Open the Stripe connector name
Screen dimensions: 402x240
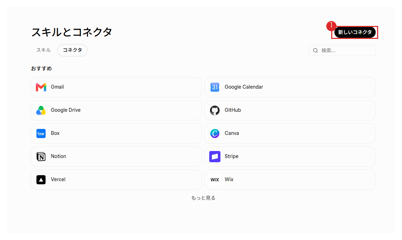pyautogui.click(x=232, y=156)
